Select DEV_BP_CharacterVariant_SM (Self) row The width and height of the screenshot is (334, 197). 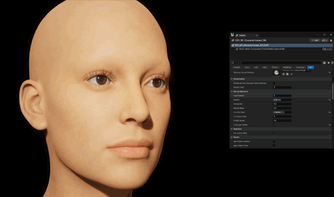(282, 45)
